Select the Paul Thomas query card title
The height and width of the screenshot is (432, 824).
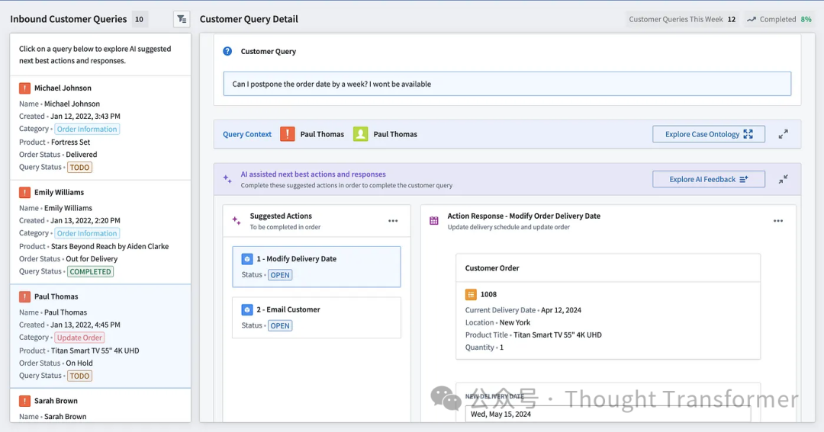point(56,296)
